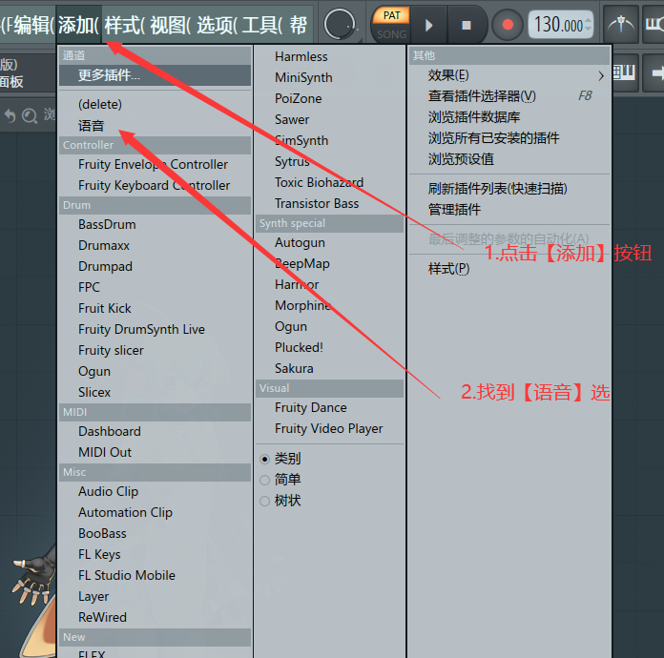This screenshot has height=658, width=664.
Task: Choose PoiZone plugin
Action: tap(329, 98)
